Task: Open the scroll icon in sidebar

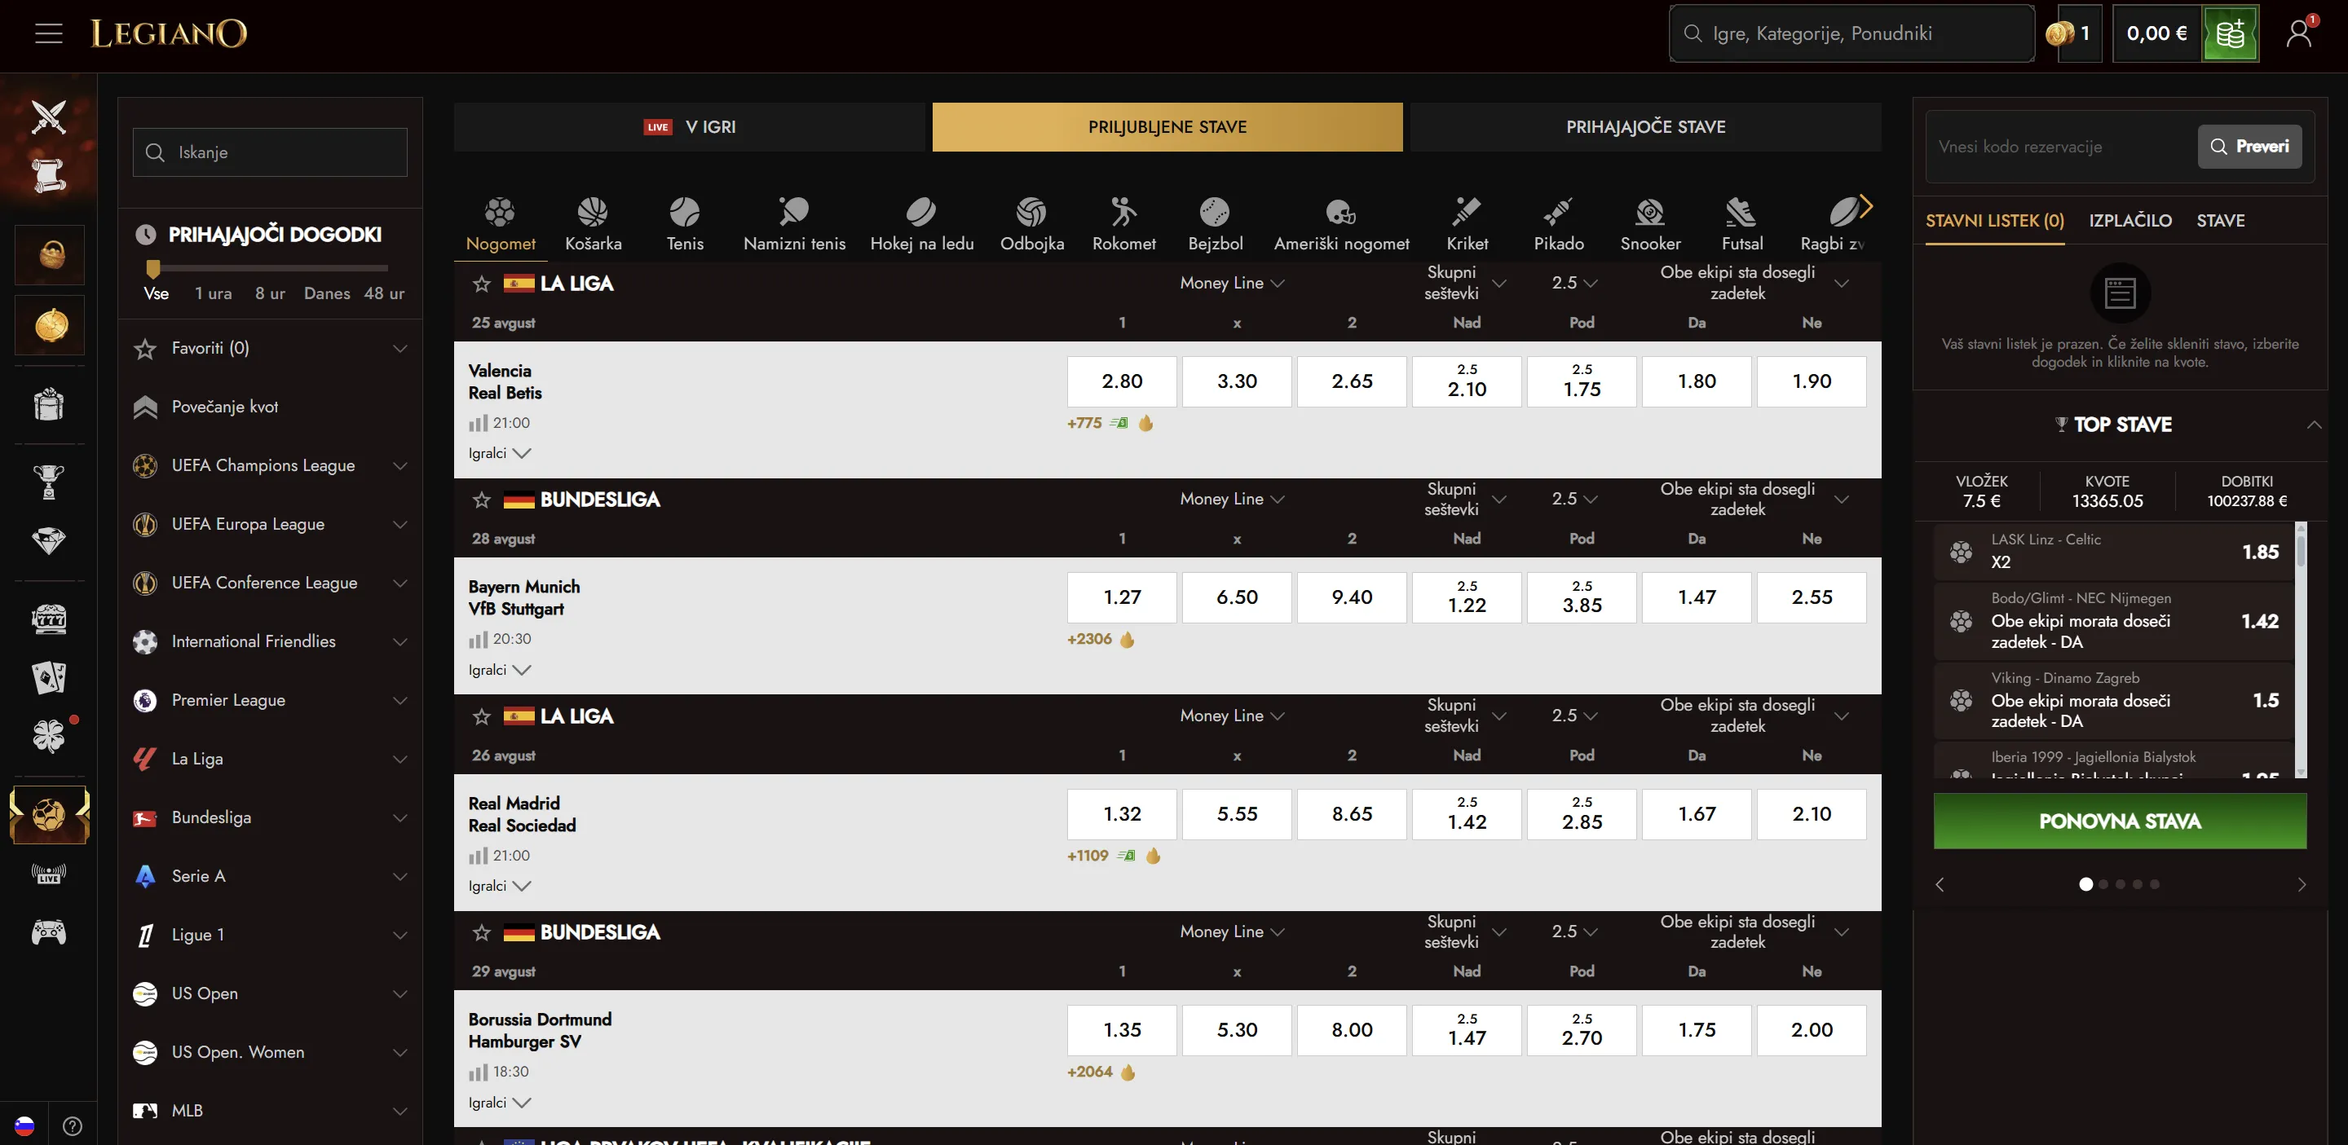Action: pyautogui.click(x=49, y=175)
